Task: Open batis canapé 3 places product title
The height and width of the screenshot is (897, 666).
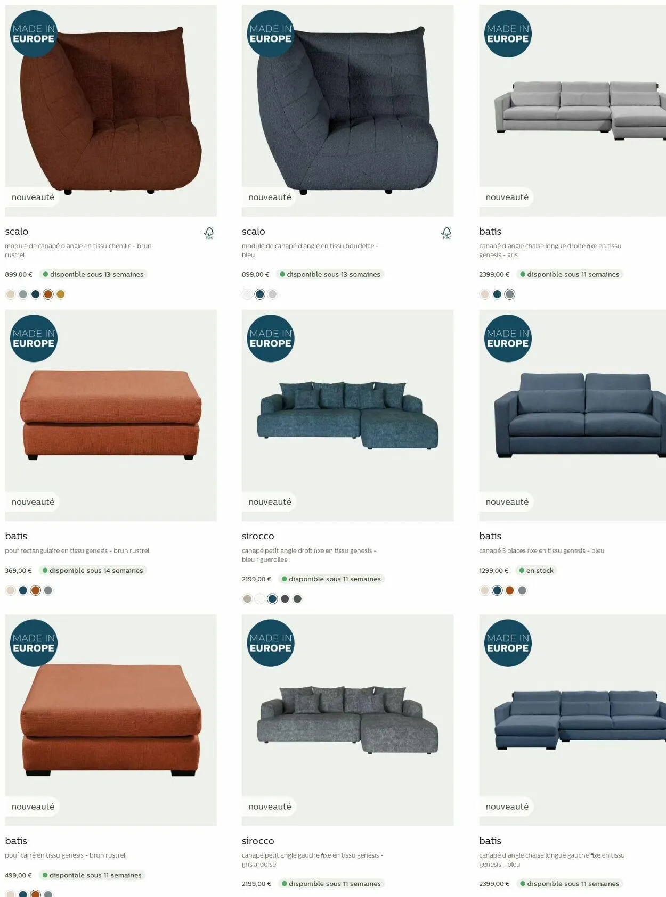Action: click(x=490, y=536)
